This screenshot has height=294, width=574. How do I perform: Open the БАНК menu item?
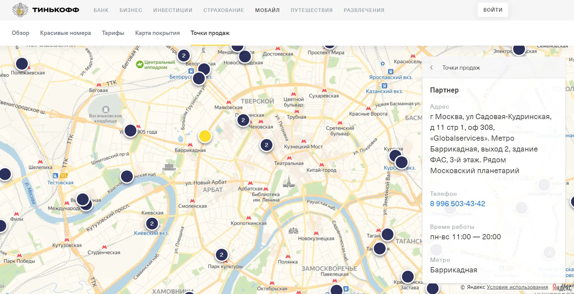pos(101,10)
